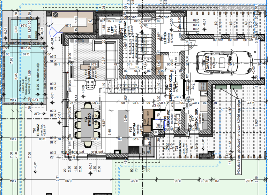Select the round drain symbol near the blue door
Screen dimensions: 268x195
56,15
